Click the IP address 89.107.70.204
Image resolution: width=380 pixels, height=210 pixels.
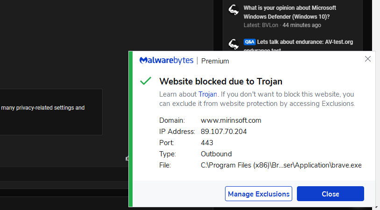(x=224, y=132)
